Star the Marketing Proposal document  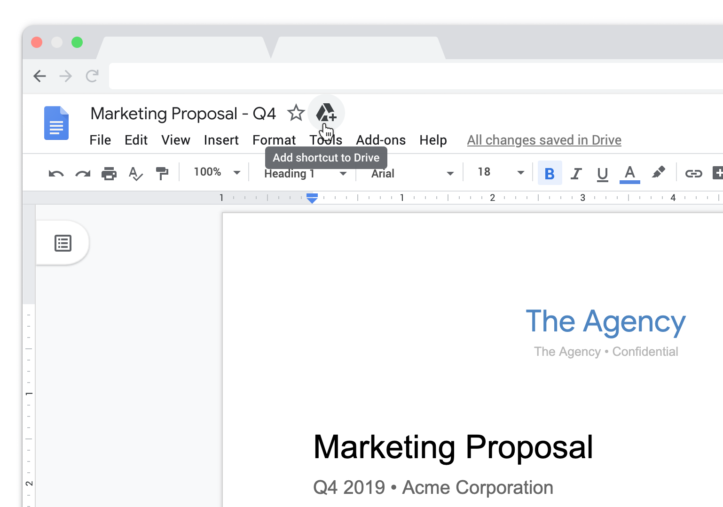[x=296, y=113]
